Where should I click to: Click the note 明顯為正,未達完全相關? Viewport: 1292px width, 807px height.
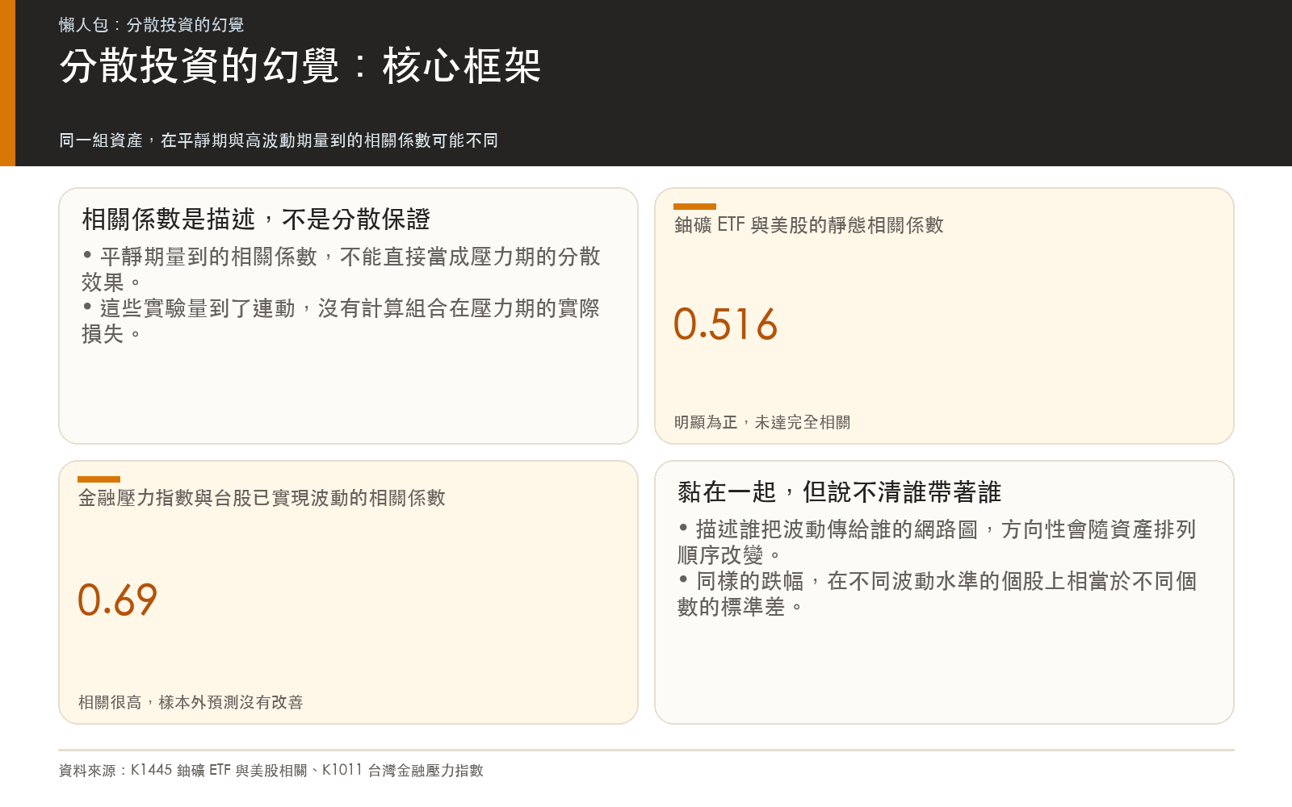tap(762, 422)
